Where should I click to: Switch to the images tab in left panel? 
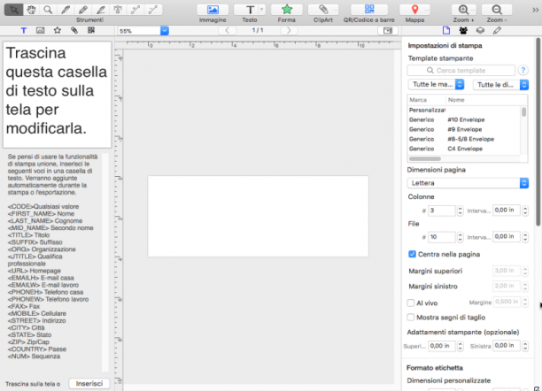point(41,30)
